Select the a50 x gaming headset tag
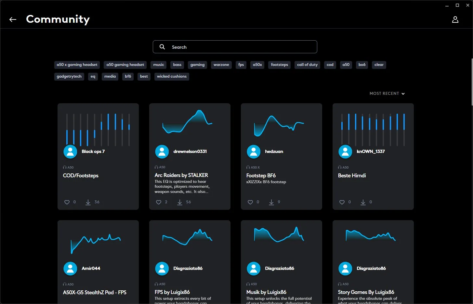The height and width of the screenshot is (304, 473). pos(77,65)
